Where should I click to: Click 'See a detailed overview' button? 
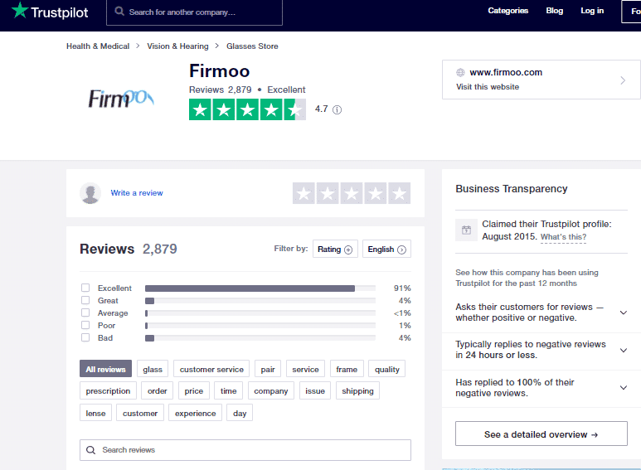541,434
